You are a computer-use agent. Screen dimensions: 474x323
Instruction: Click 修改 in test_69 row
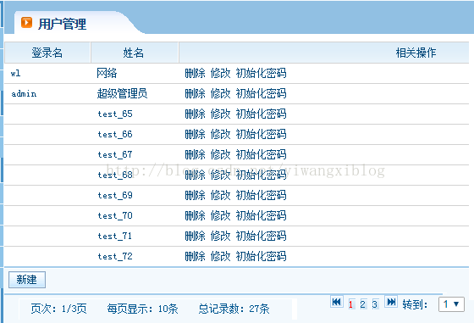220,195
